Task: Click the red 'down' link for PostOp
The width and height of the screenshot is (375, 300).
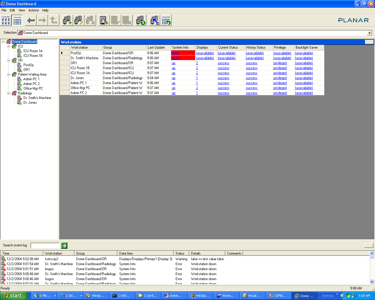Action: (175, 53)
